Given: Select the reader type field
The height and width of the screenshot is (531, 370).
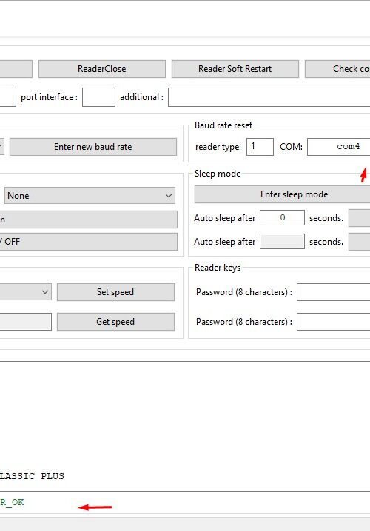Looking at the screenshot, I should (x=260, y=147).
